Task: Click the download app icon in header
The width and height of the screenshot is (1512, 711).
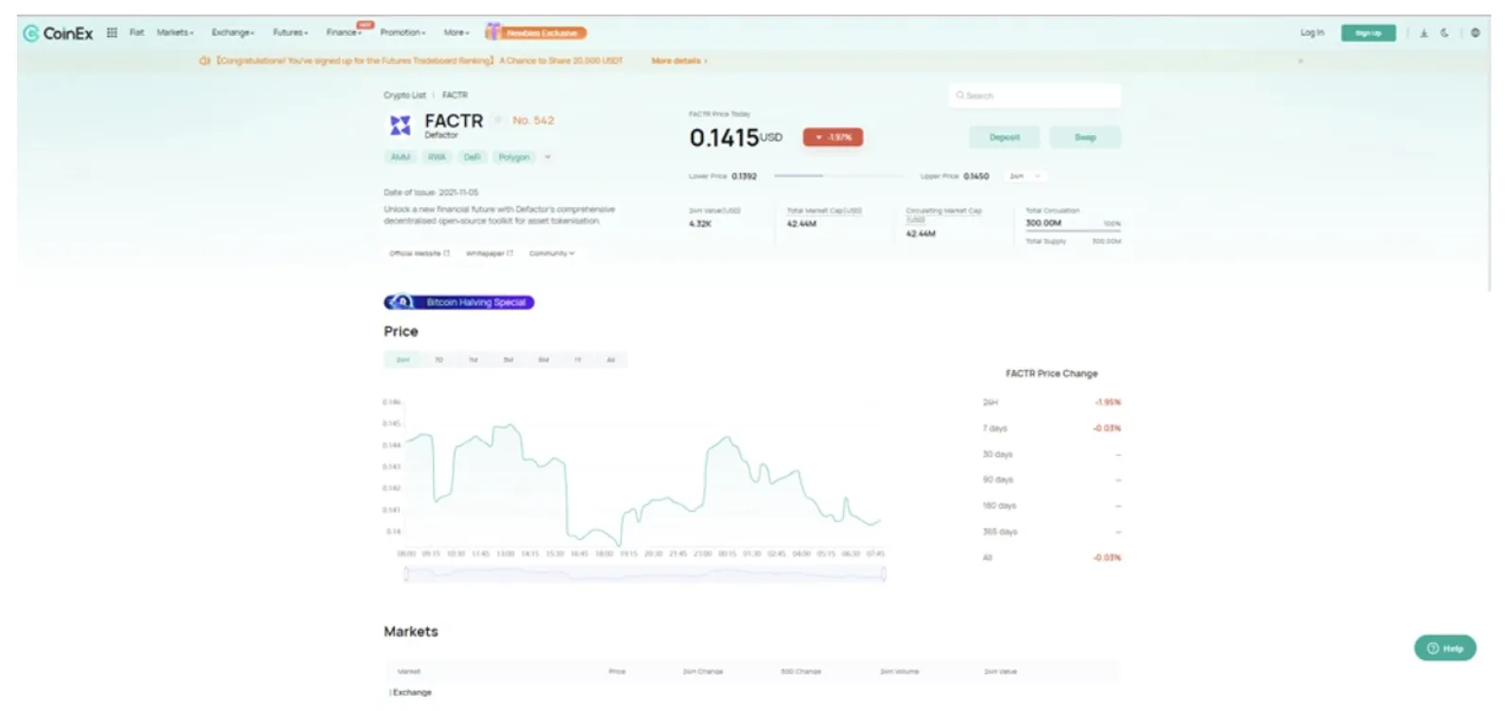Action: [1423, 33]
